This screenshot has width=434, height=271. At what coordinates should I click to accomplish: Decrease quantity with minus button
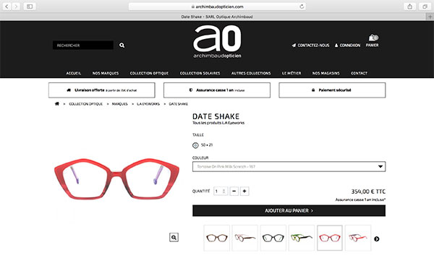point(234,191)
